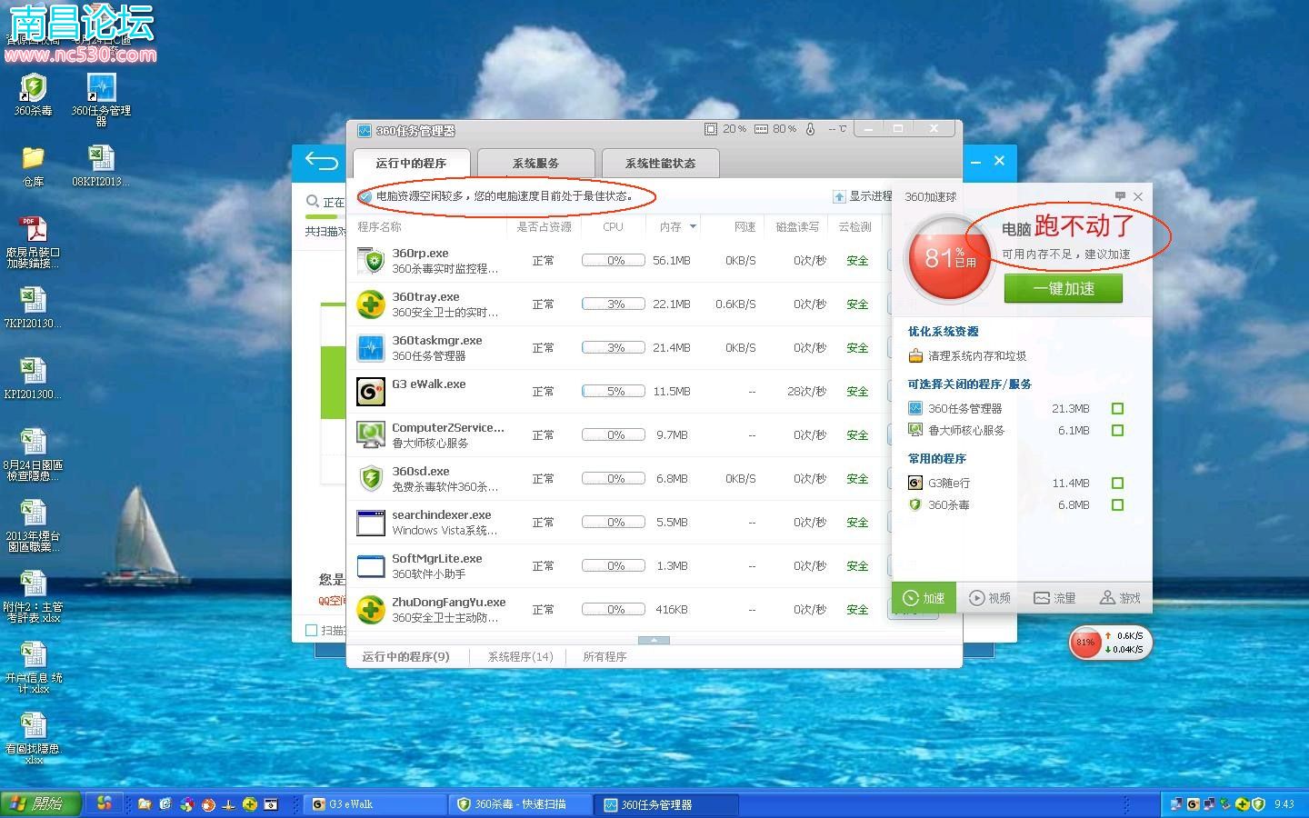Click the ComputerZService monitor icon

pos(371,435)
